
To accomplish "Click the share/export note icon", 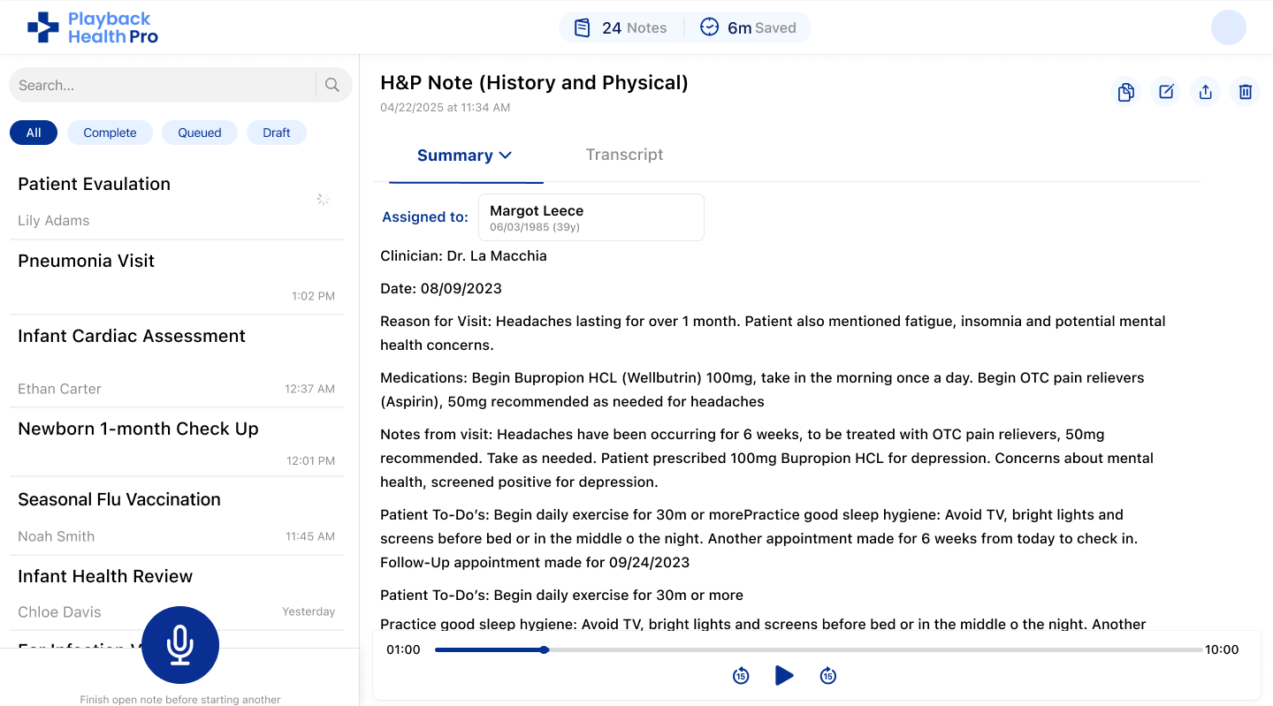I will click(x=1206, y=92).
